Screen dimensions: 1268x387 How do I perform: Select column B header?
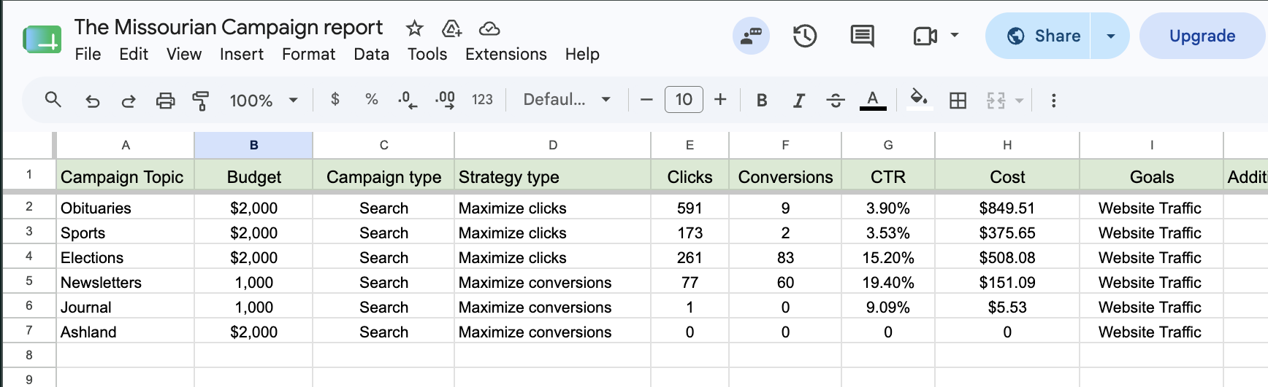point(253,145)
